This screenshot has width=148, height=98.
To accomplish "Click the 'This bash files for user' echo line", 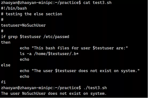I will click(x=74, y=48).
